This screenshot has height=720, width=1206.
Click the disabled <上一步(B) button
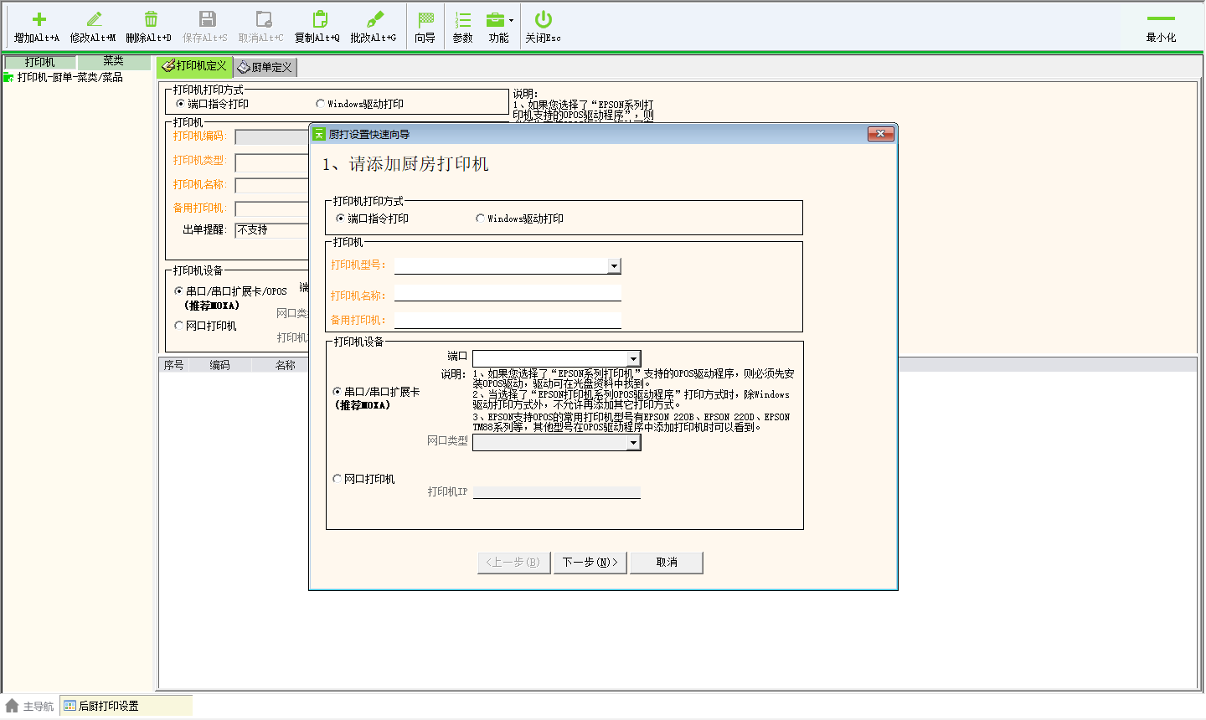[x=513, y=563]
